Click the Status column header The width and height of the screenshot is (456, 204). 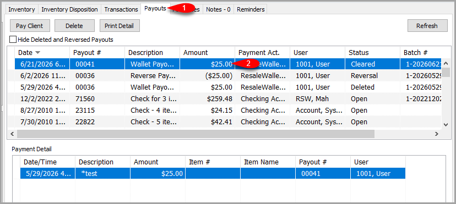(x=372, y=53)
